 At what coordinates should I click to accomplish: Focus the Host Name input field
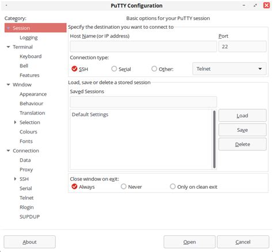[x=143, y=47]
